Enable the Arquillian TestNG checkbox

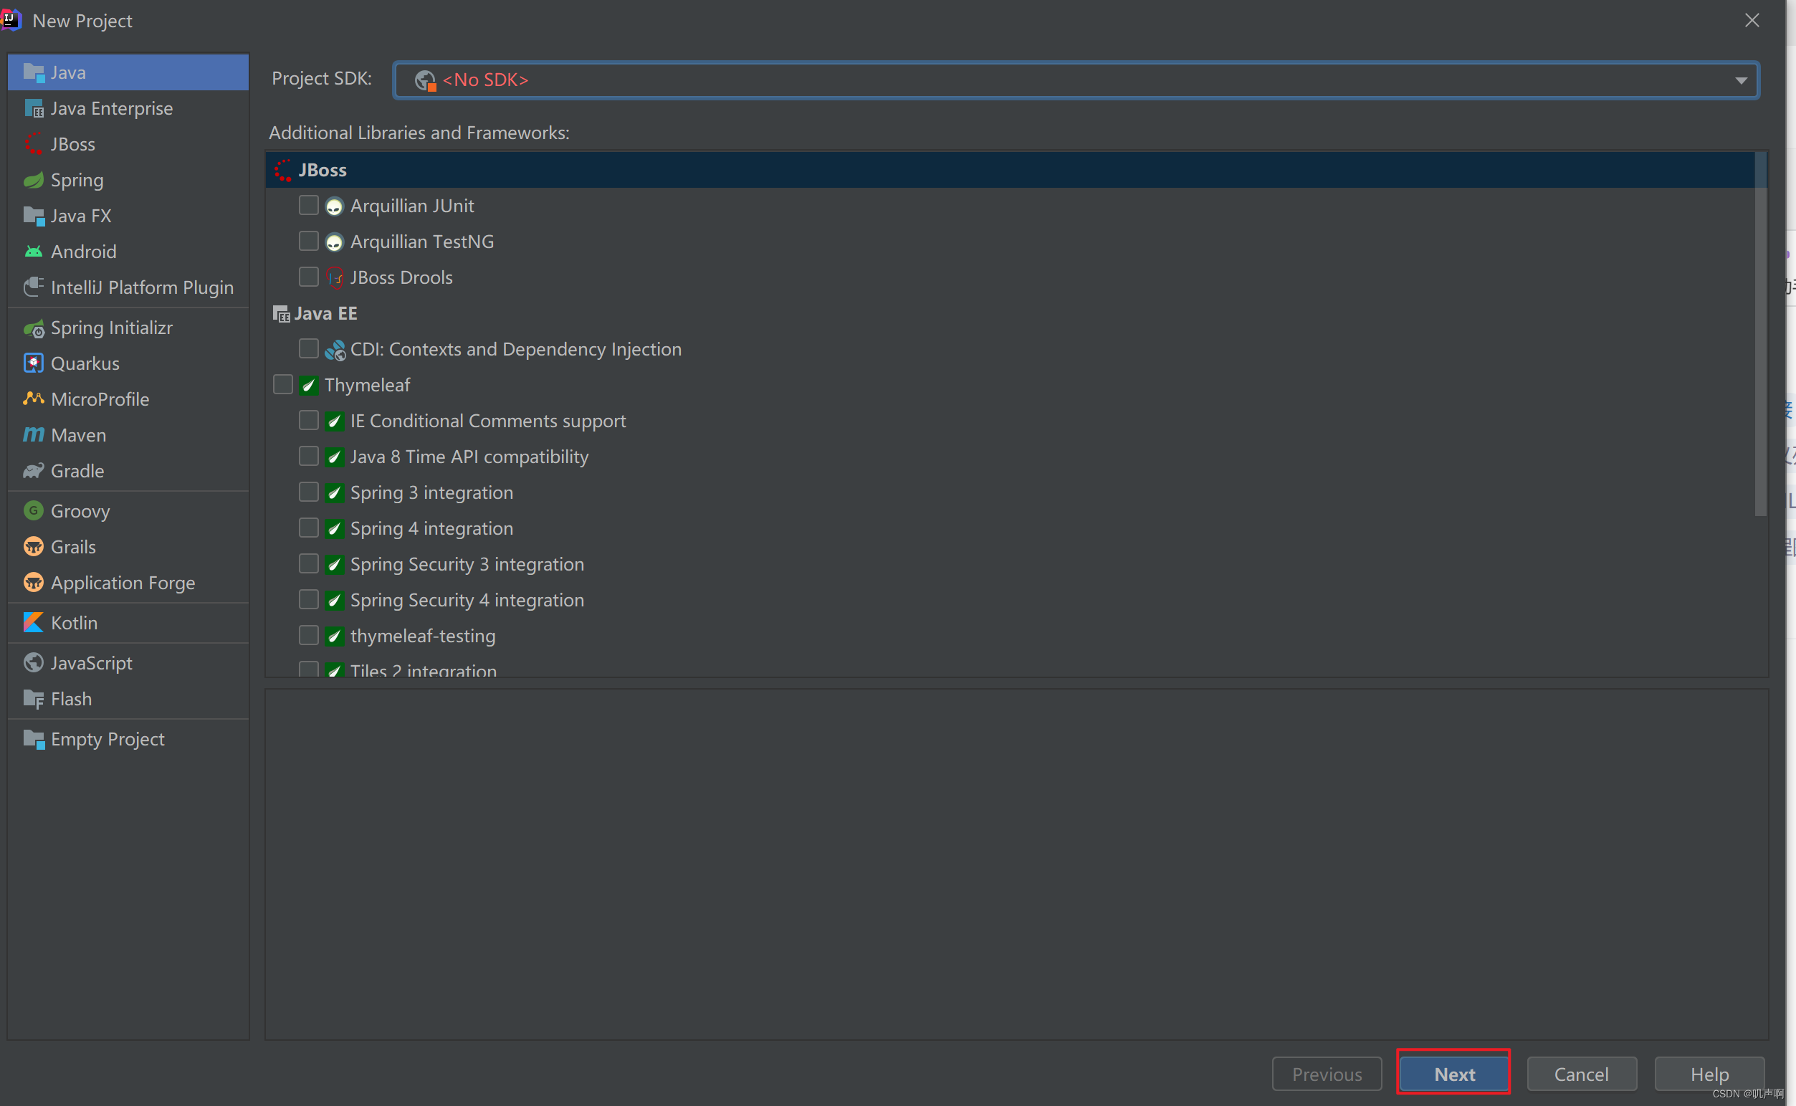[309, 242]
